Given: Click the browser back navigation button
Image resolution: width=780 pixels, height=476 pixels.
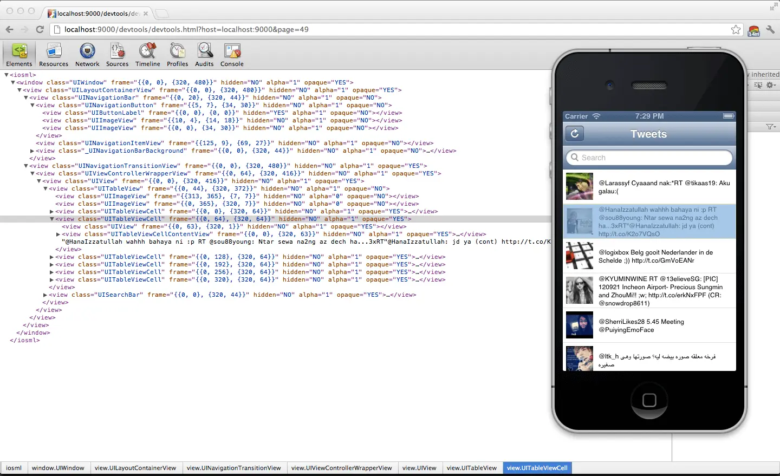Looking at the screenshot, I should pyautogui.click(x=9, y=30).
